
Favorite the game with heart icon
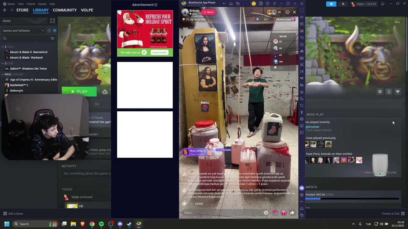[x=398, y=92]
